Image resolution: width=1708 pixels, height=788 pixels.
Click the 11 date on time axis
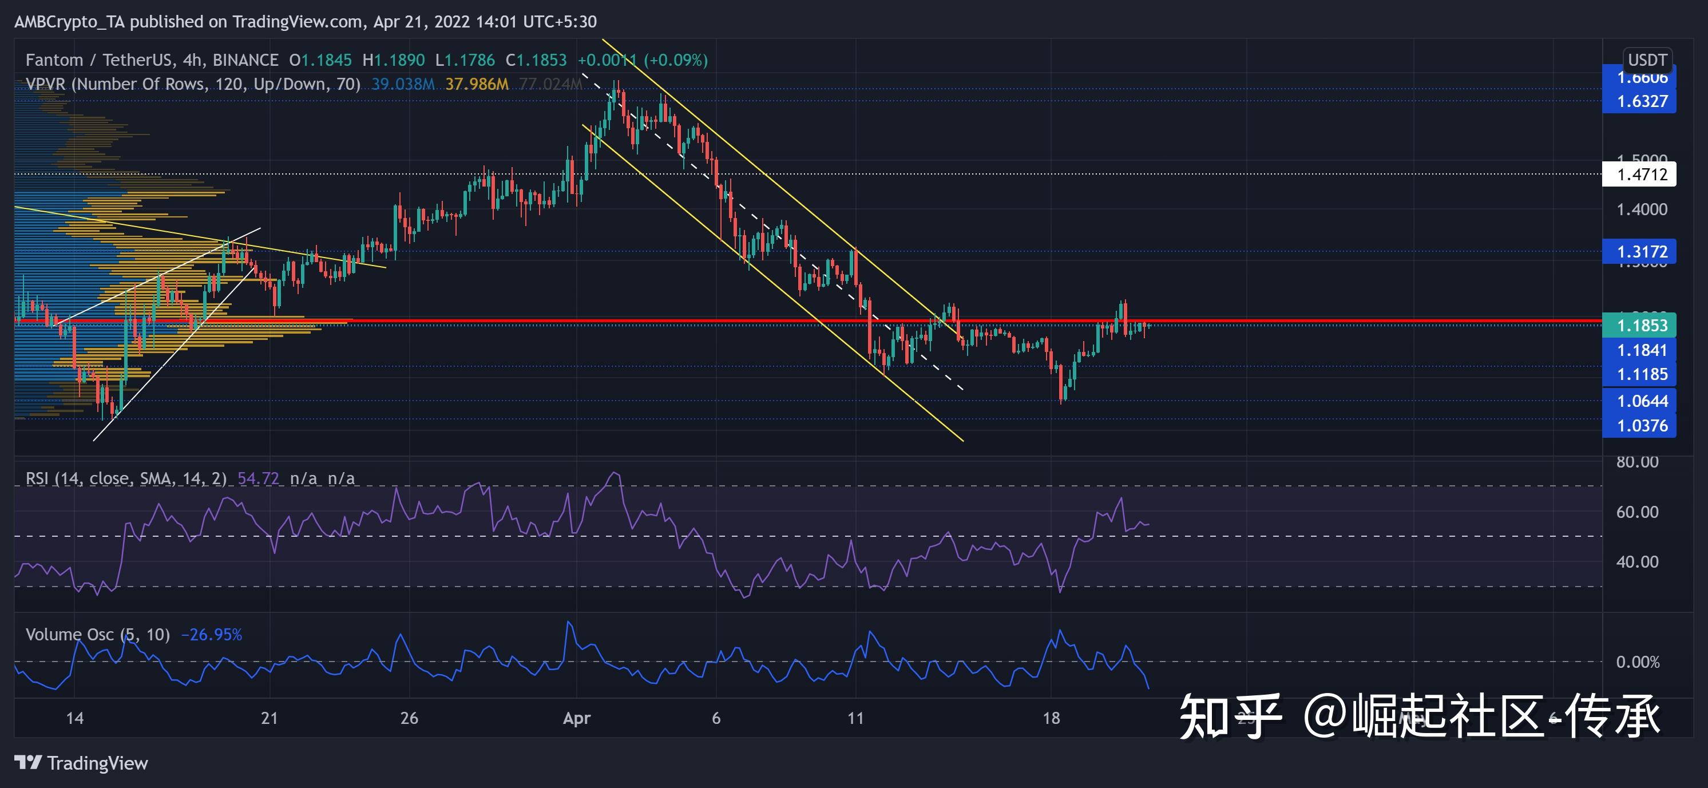coord(856,718)
